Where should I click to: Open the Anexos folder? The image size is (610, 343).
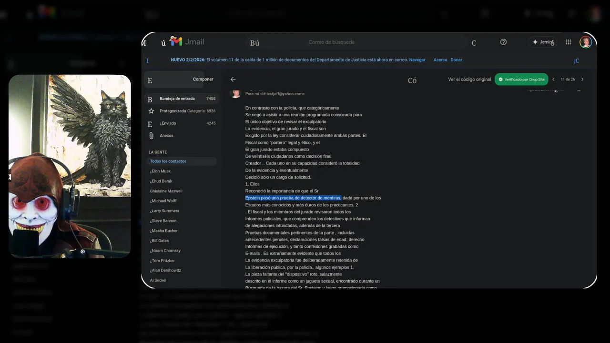181,136
